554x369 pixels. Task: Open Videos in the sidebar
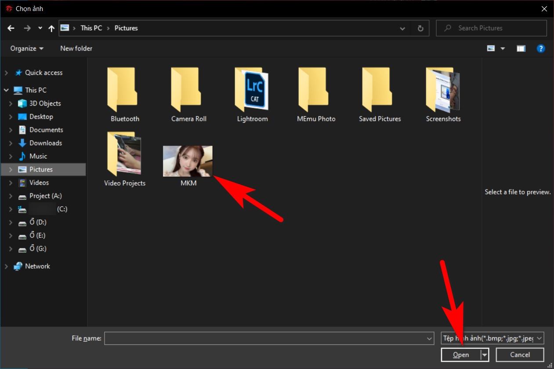point(39,183)
